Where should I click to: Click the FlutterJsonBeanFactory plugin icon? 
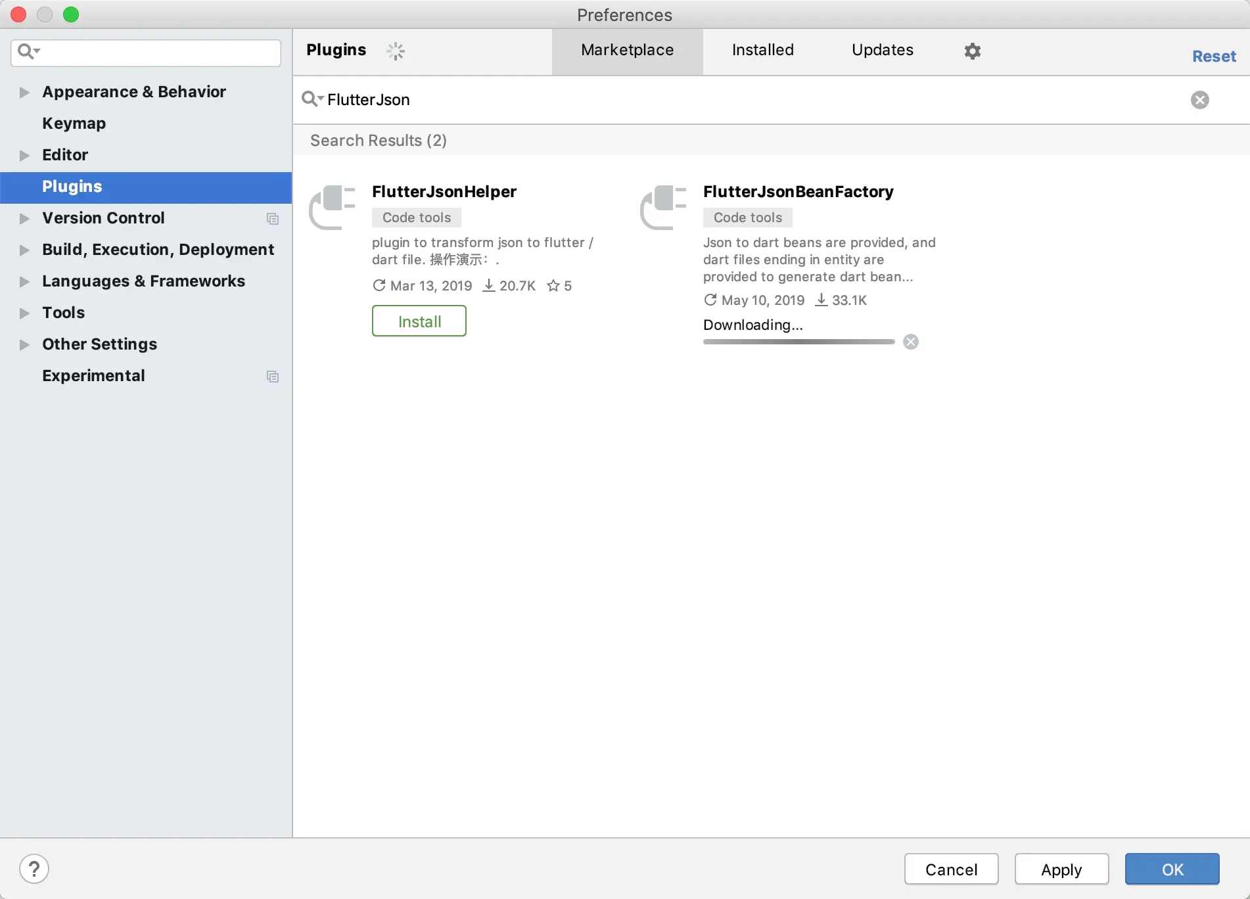pyautogui.click(x=663, y=207)
